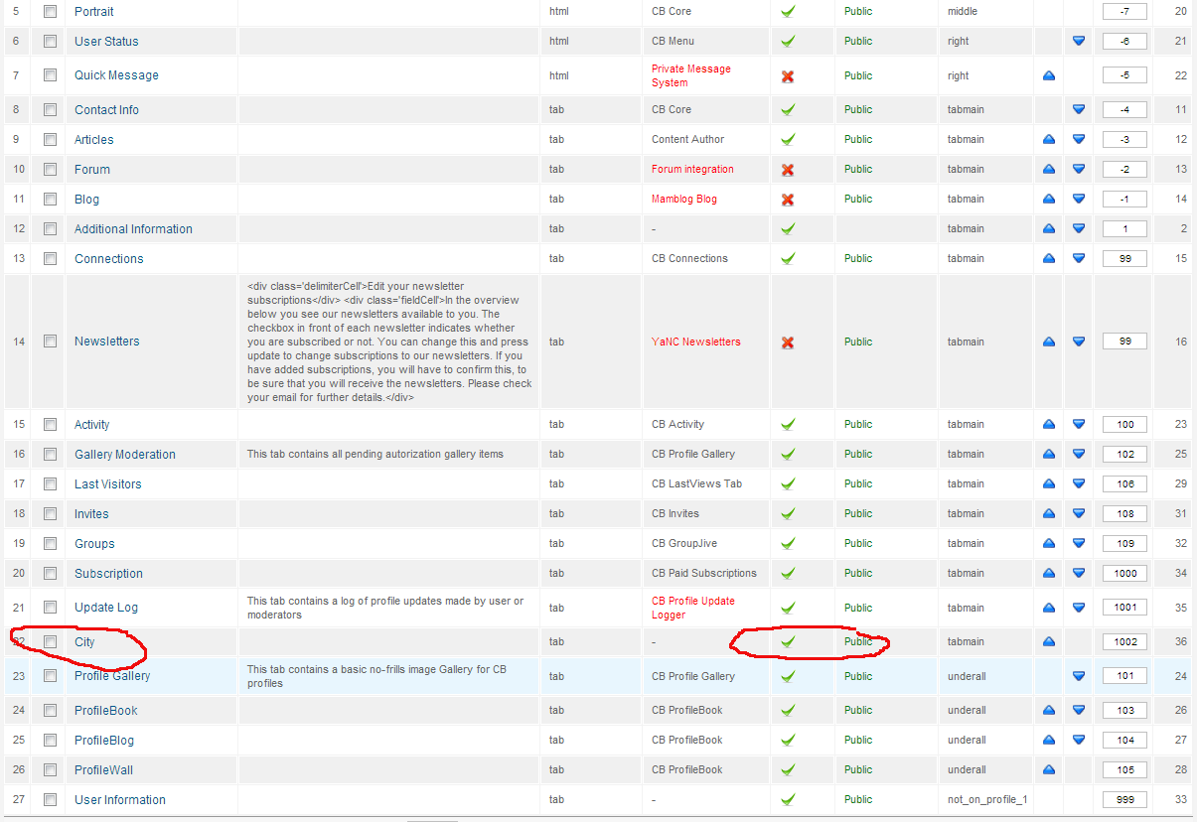Open the Additional Information link

coord(133,229)
